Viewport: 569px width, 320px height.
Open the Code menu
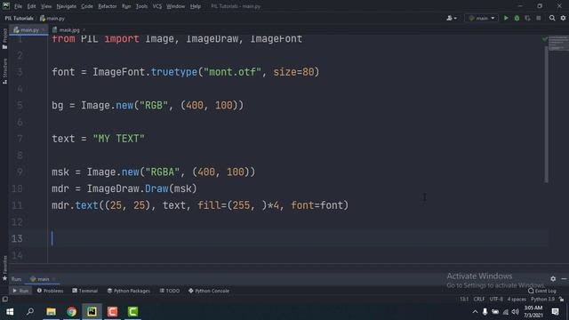pyautogui.click(x=87, y=6)
